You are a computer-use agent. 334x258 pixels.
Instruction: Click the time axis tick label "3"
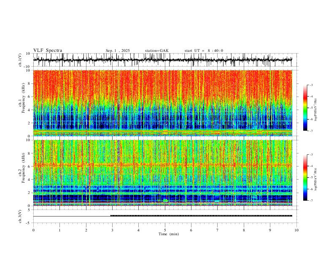(x=112, y=230)
